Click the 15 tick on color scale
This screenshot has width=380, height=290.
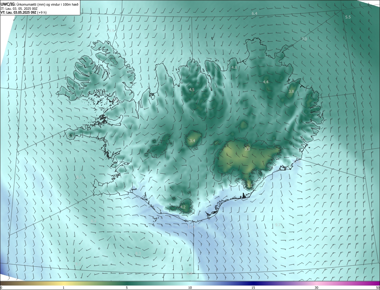coord(253,288)
